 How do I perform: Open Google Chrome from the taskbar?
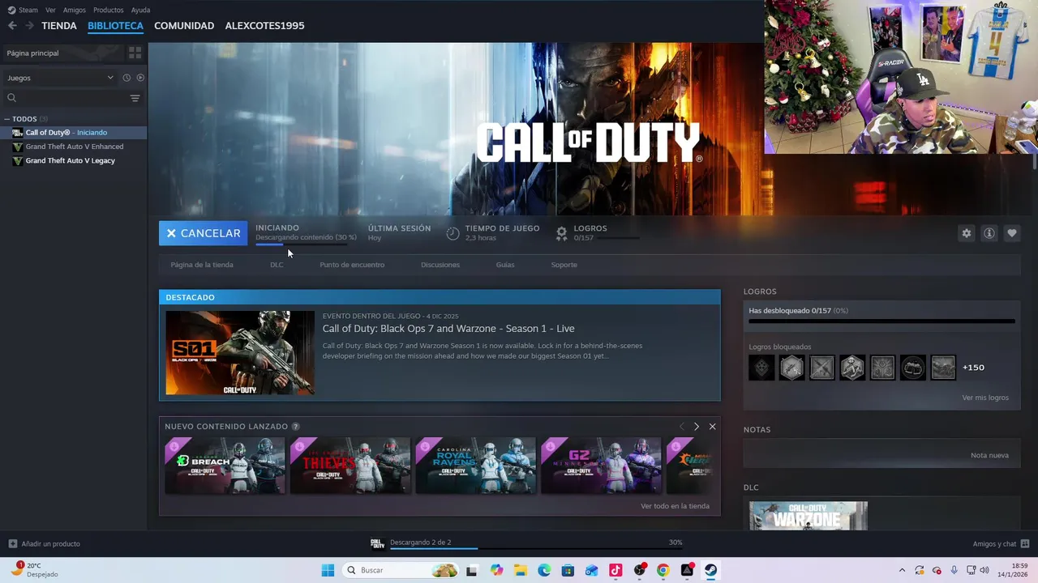(x=663, y=570)
